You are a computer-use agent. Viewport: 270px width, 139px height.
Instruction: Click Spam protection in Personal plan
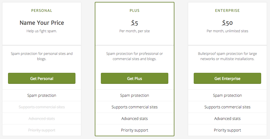(42, 95)
